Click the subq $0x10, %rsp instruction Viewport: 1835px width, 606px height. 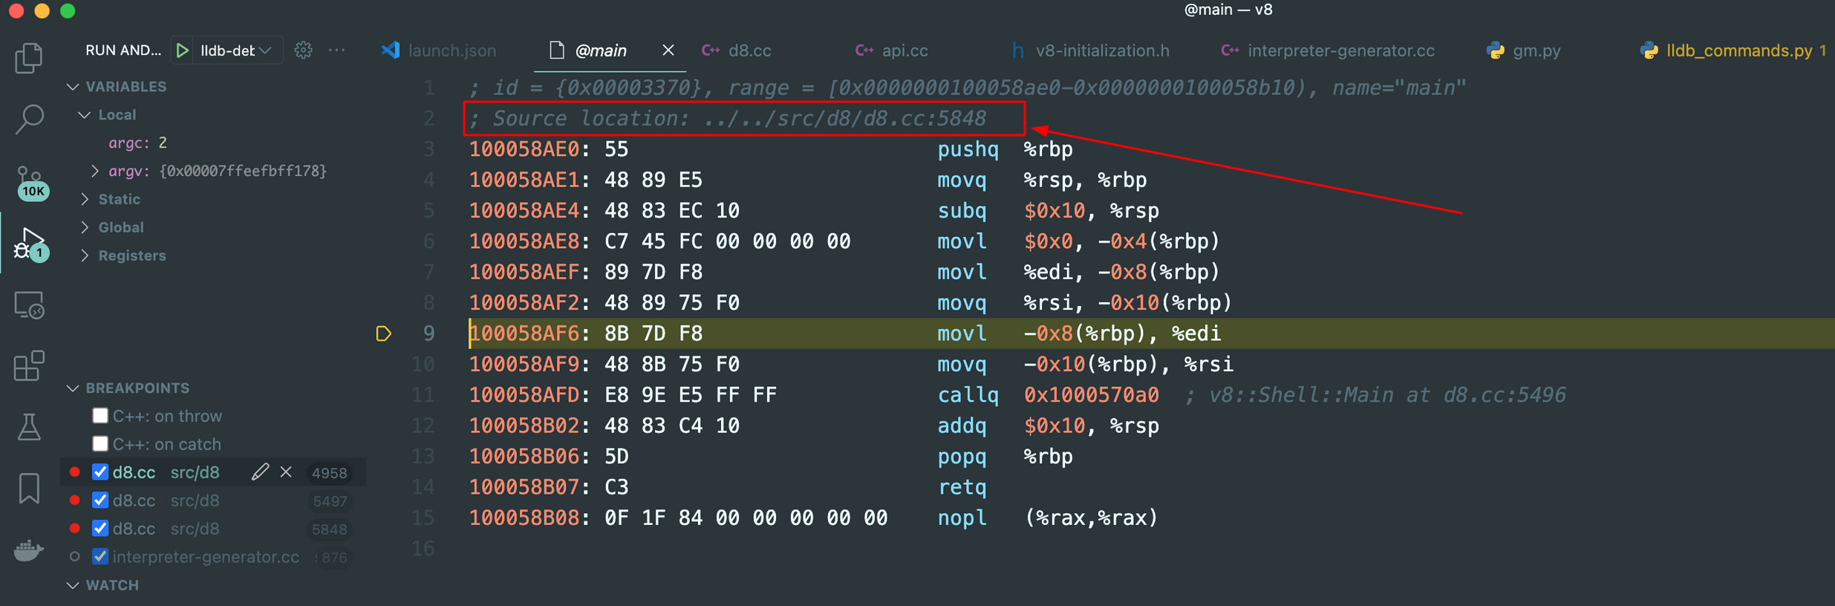1047,211
